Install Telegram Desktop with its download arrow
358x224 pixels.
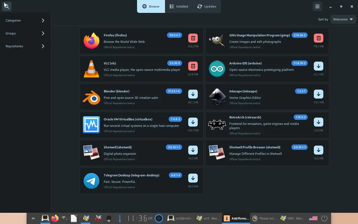coord(193,178)
